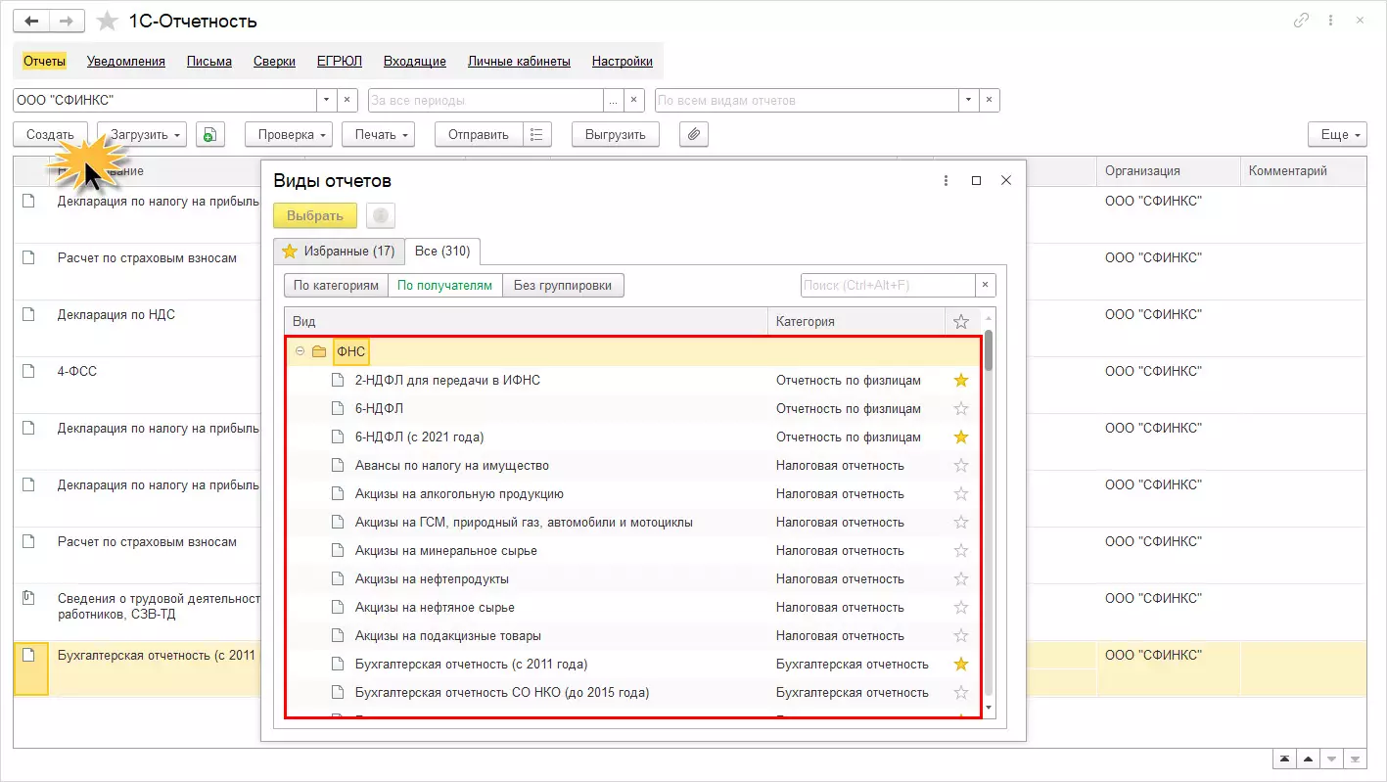The image size is (1387, 782).
Task: Open the Проверка dropdown menu
Action: point(289,135)
